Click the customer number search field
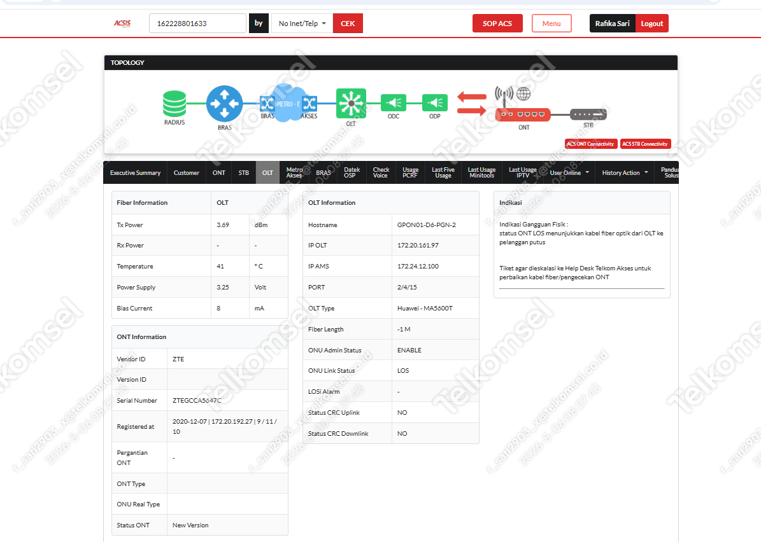The height and width of the screenshot is (542, 761). tap(197, 24)
